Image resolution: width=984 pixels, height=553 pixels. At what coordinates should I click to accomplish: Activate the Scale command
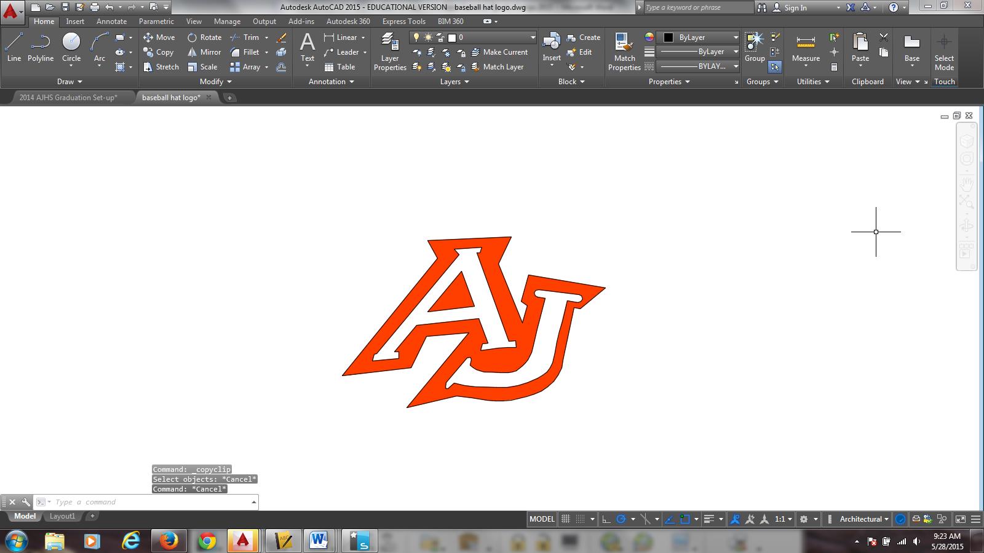(x=202, y=67)
